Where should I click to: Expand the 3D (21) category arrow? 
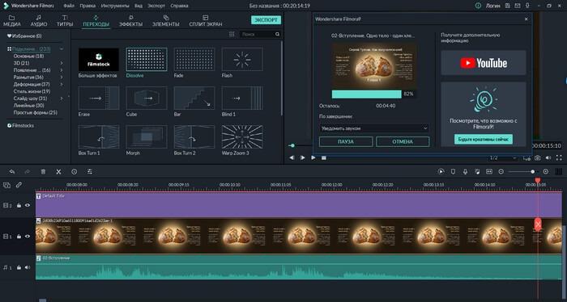point(62,63)
